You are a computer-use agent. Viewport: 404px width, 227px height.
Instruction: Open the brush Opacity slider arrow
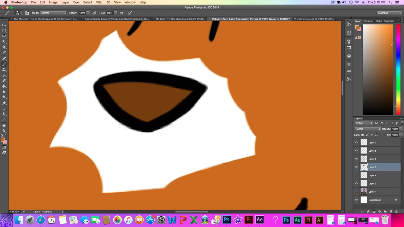coord(88,13)
